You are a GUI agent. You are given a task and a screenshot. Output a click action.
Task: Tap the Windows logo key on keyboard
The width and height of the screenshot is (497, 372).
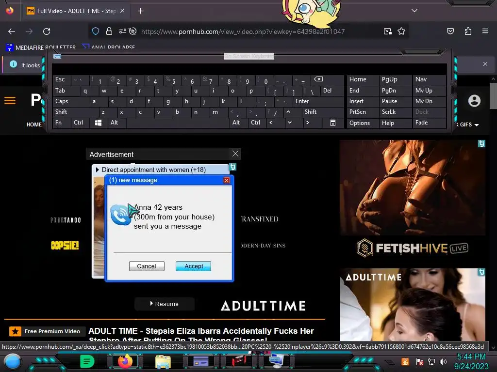coord(98,123)
